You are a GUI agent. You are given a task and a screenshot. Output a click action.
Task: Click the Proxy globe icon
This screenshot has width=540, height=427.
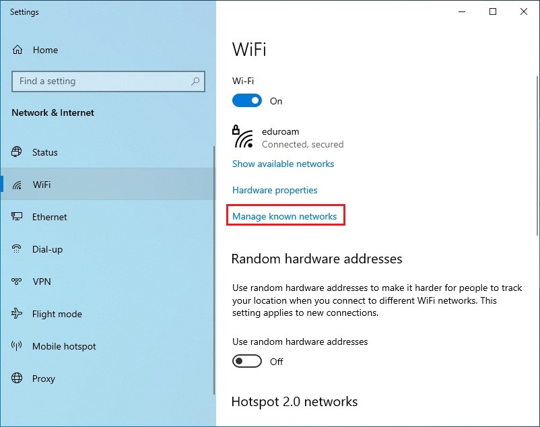(17, 378)
